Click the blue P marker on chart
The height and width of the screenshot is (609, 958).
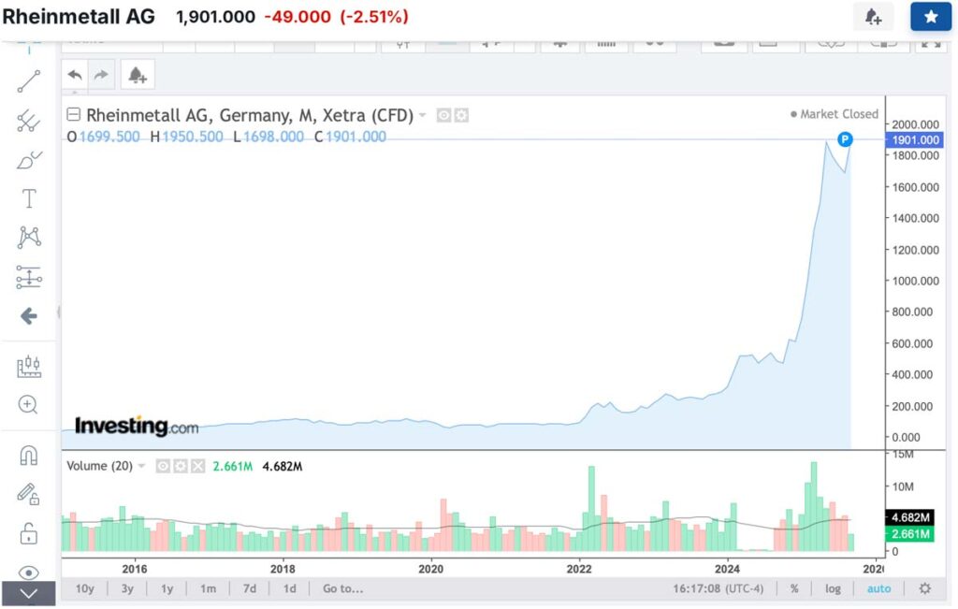(x=845, y=139)
